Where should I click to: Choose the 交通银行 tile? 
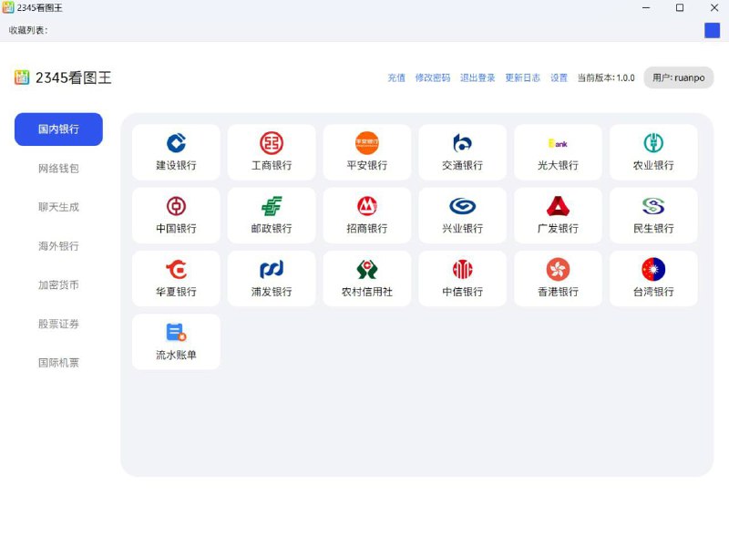462,152
